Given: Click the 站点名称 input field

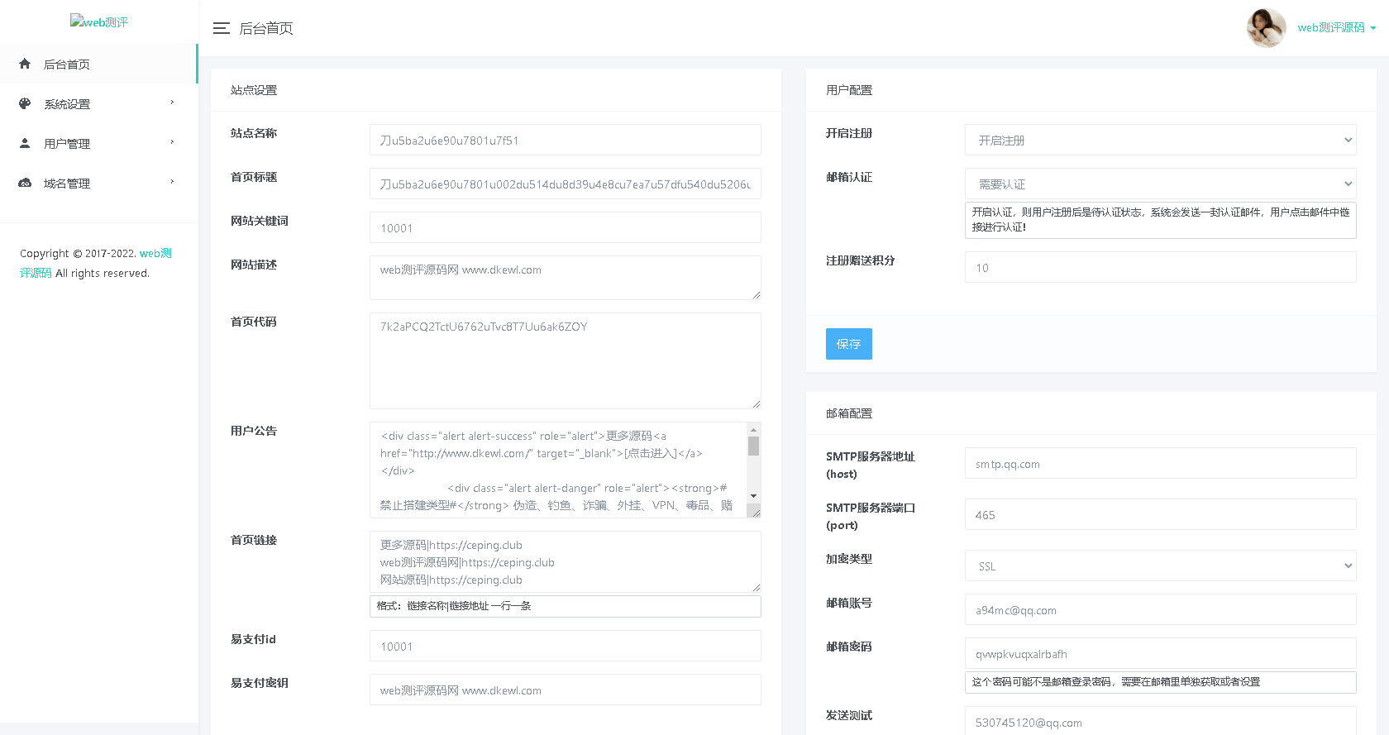Looking at the screenshot, I should click(565, 140).
